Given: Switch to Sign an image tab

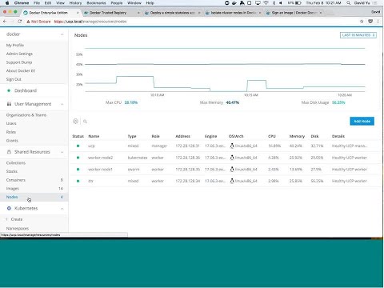Looking at the screenshot, I should tap(294, 13).
